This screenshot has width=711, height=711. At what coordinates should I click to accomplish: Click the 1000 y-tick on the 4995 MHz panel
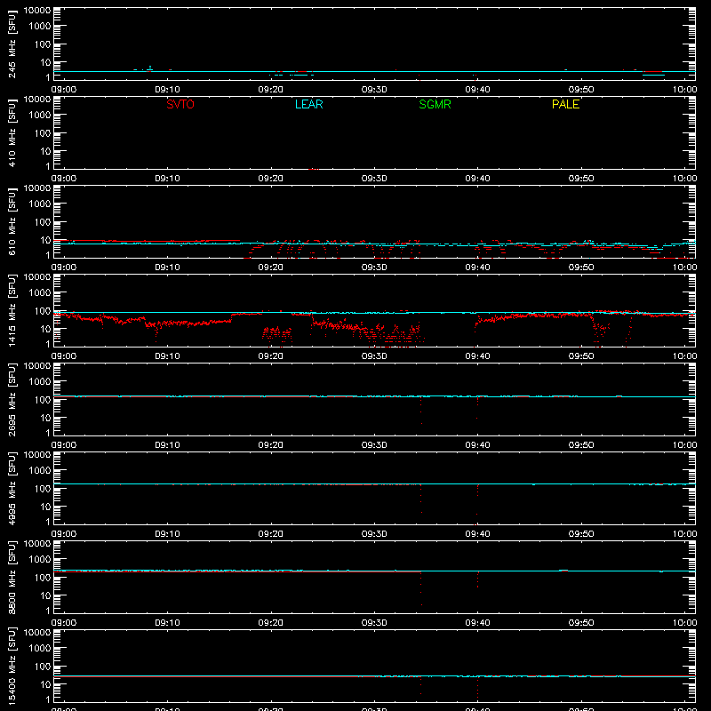pos(40,470)
